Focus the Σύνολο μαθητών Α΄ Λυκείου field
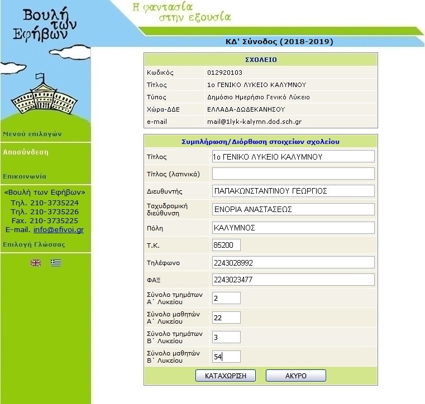This screenshot has height=404, width=425. [x=226, y=318]
